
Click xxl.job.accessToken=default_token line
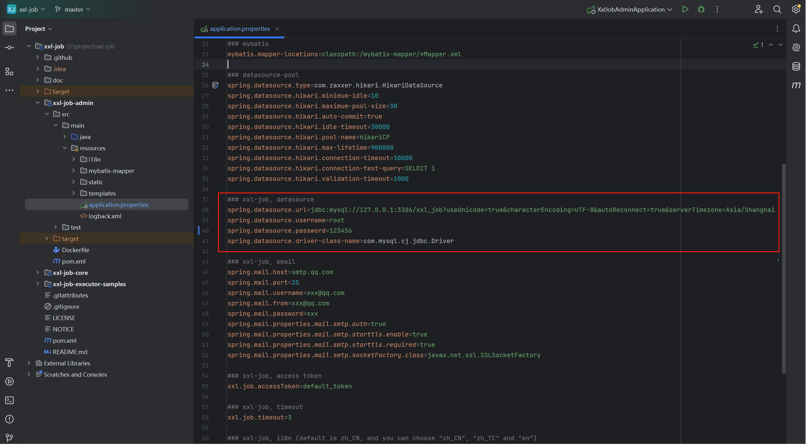point(289,386)
